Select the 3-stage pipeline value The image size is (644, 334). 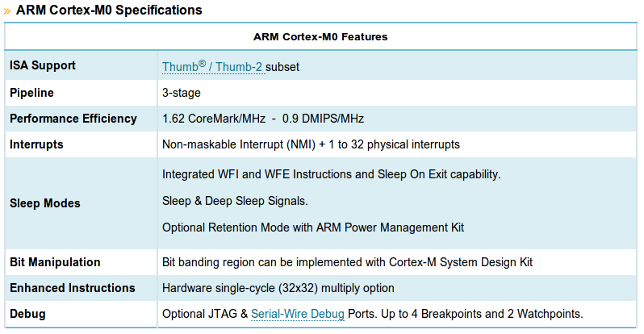click(x=182, y=93)
